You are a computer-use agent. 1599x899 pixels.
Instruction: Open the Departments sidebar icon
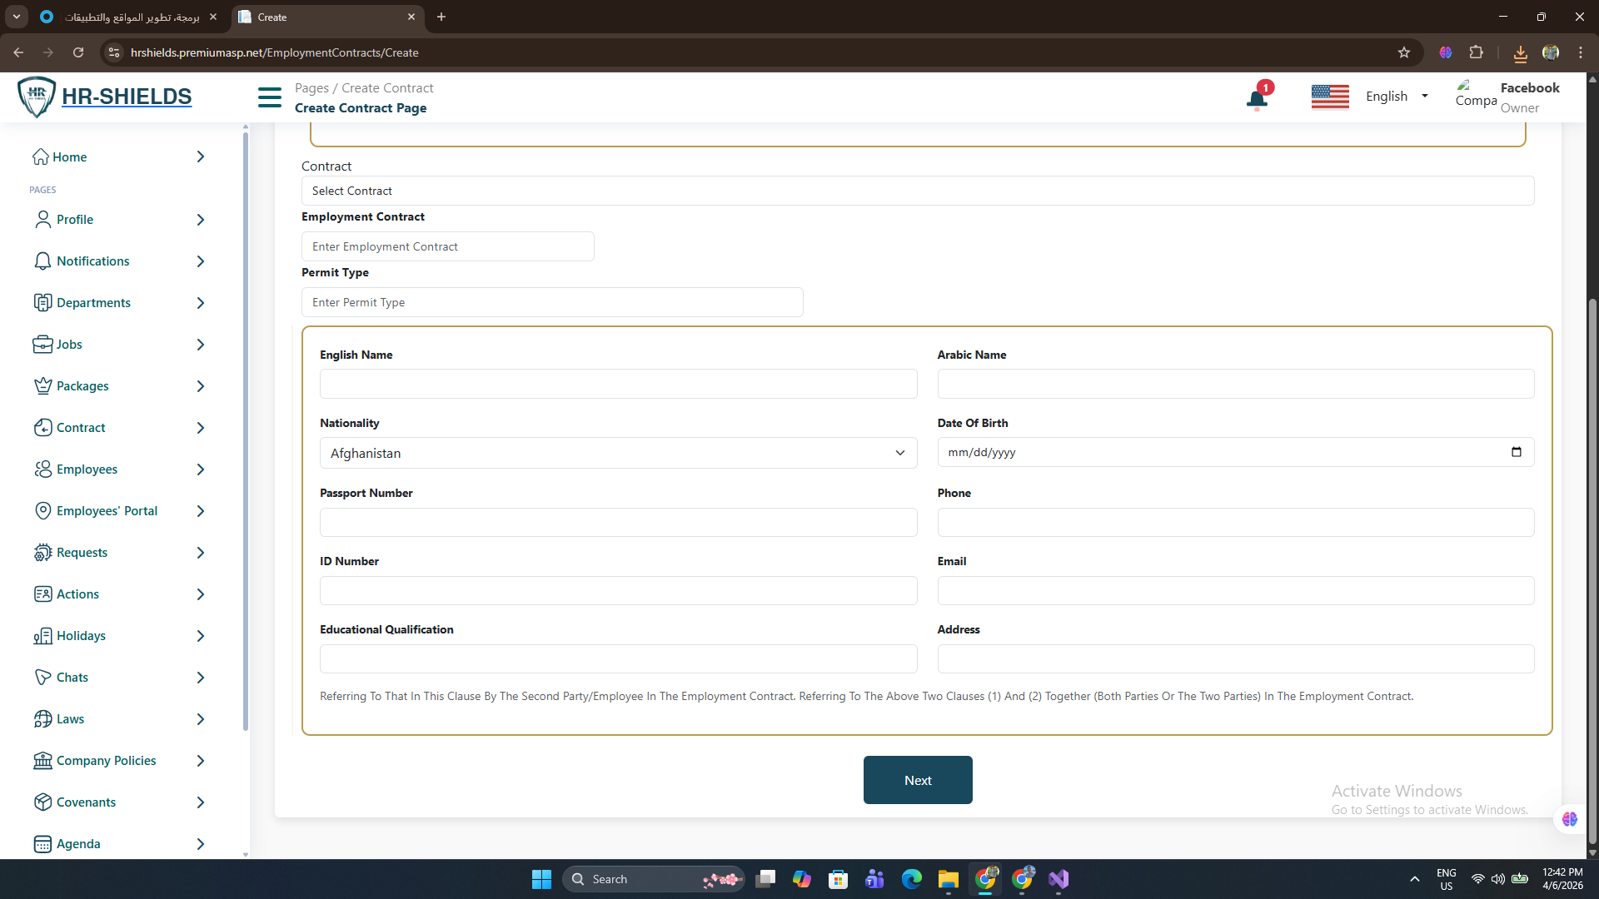(x=42, y=302)
